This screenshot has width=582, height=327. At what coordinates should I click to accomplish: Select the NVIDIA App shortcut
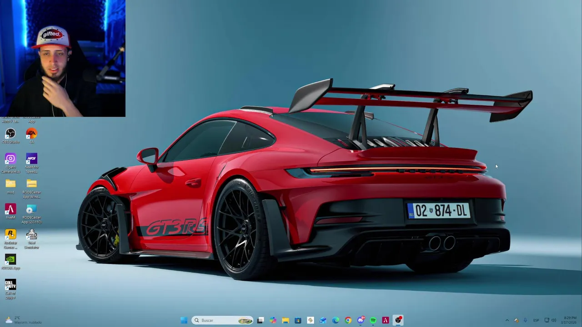coord(10,262)
